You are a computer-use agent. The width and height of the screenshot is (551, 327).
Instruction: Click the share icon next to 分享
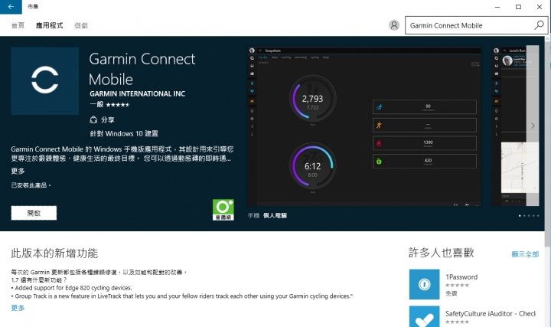[93, 119]
